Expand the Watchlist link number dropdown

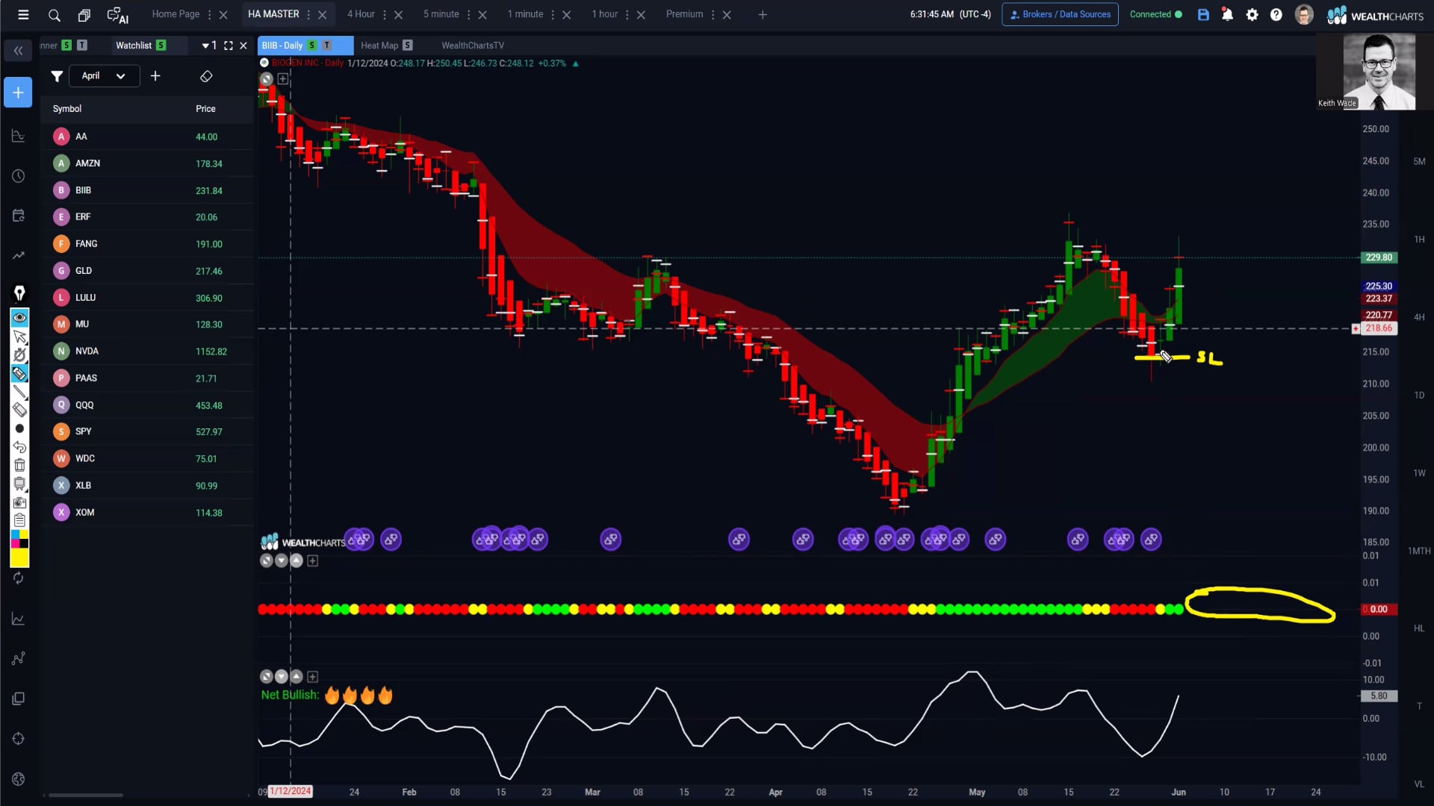[x=209, y=46]
